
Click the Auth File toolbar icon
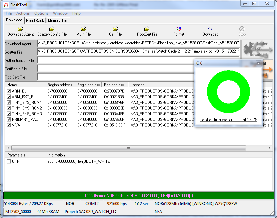click(84, 29)
